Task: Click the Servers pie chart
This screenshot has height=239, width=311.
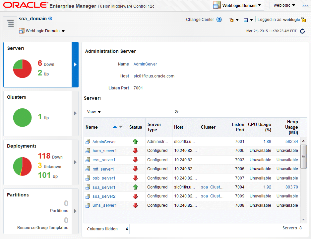Action: pyautogui.click(x=23, y=68)
